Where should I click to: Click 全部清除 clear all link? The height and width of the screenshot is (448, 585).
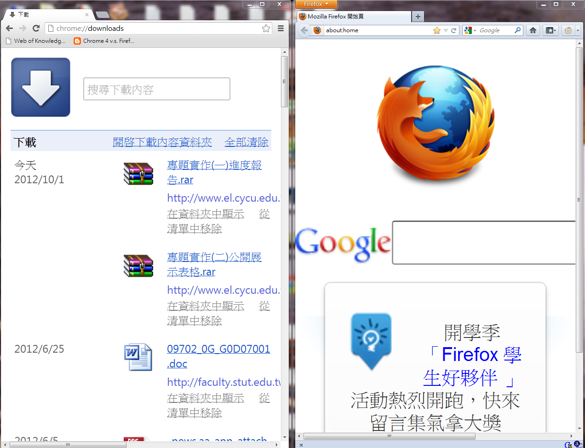[x=247, y=142]
